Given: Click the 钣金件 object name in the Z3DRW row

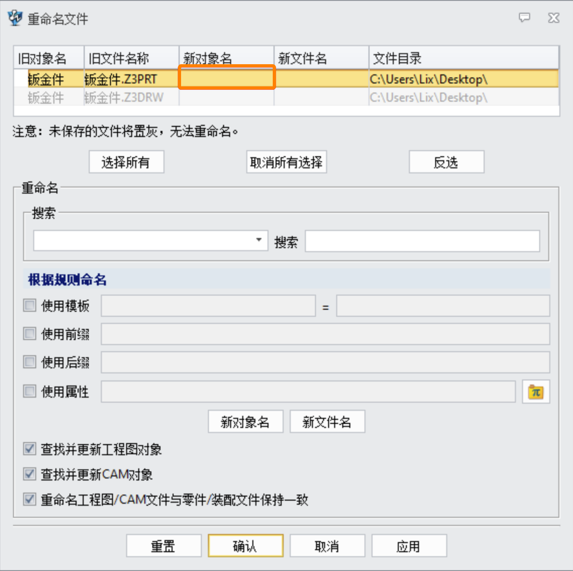Looking at the screenshot, I should click(x=46, y=97).
